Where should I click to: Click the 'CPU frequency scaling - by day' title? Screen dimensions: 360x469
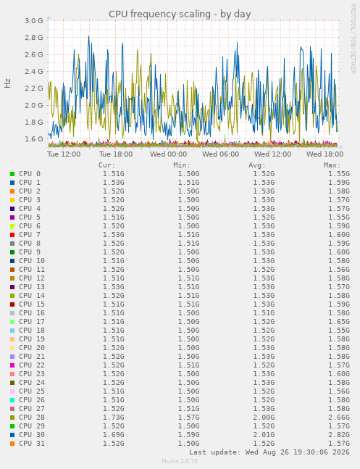(x=180, y=14)
